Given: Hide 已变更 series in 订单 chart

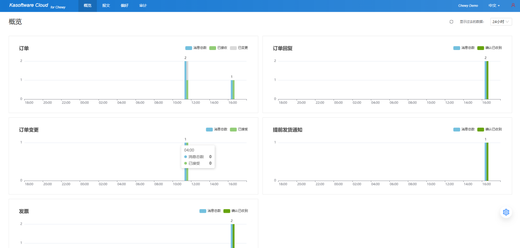Looking at the screenshot, I should click(x=239, y=48).
